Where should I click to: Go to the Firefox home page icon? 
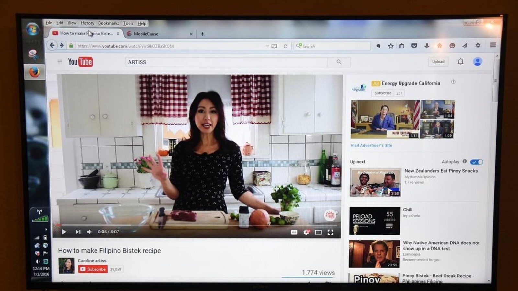coord(439,46)
